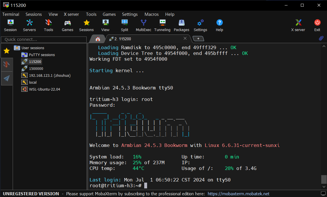Open the Sessions star toolbar icon

(x=86, y=25)
